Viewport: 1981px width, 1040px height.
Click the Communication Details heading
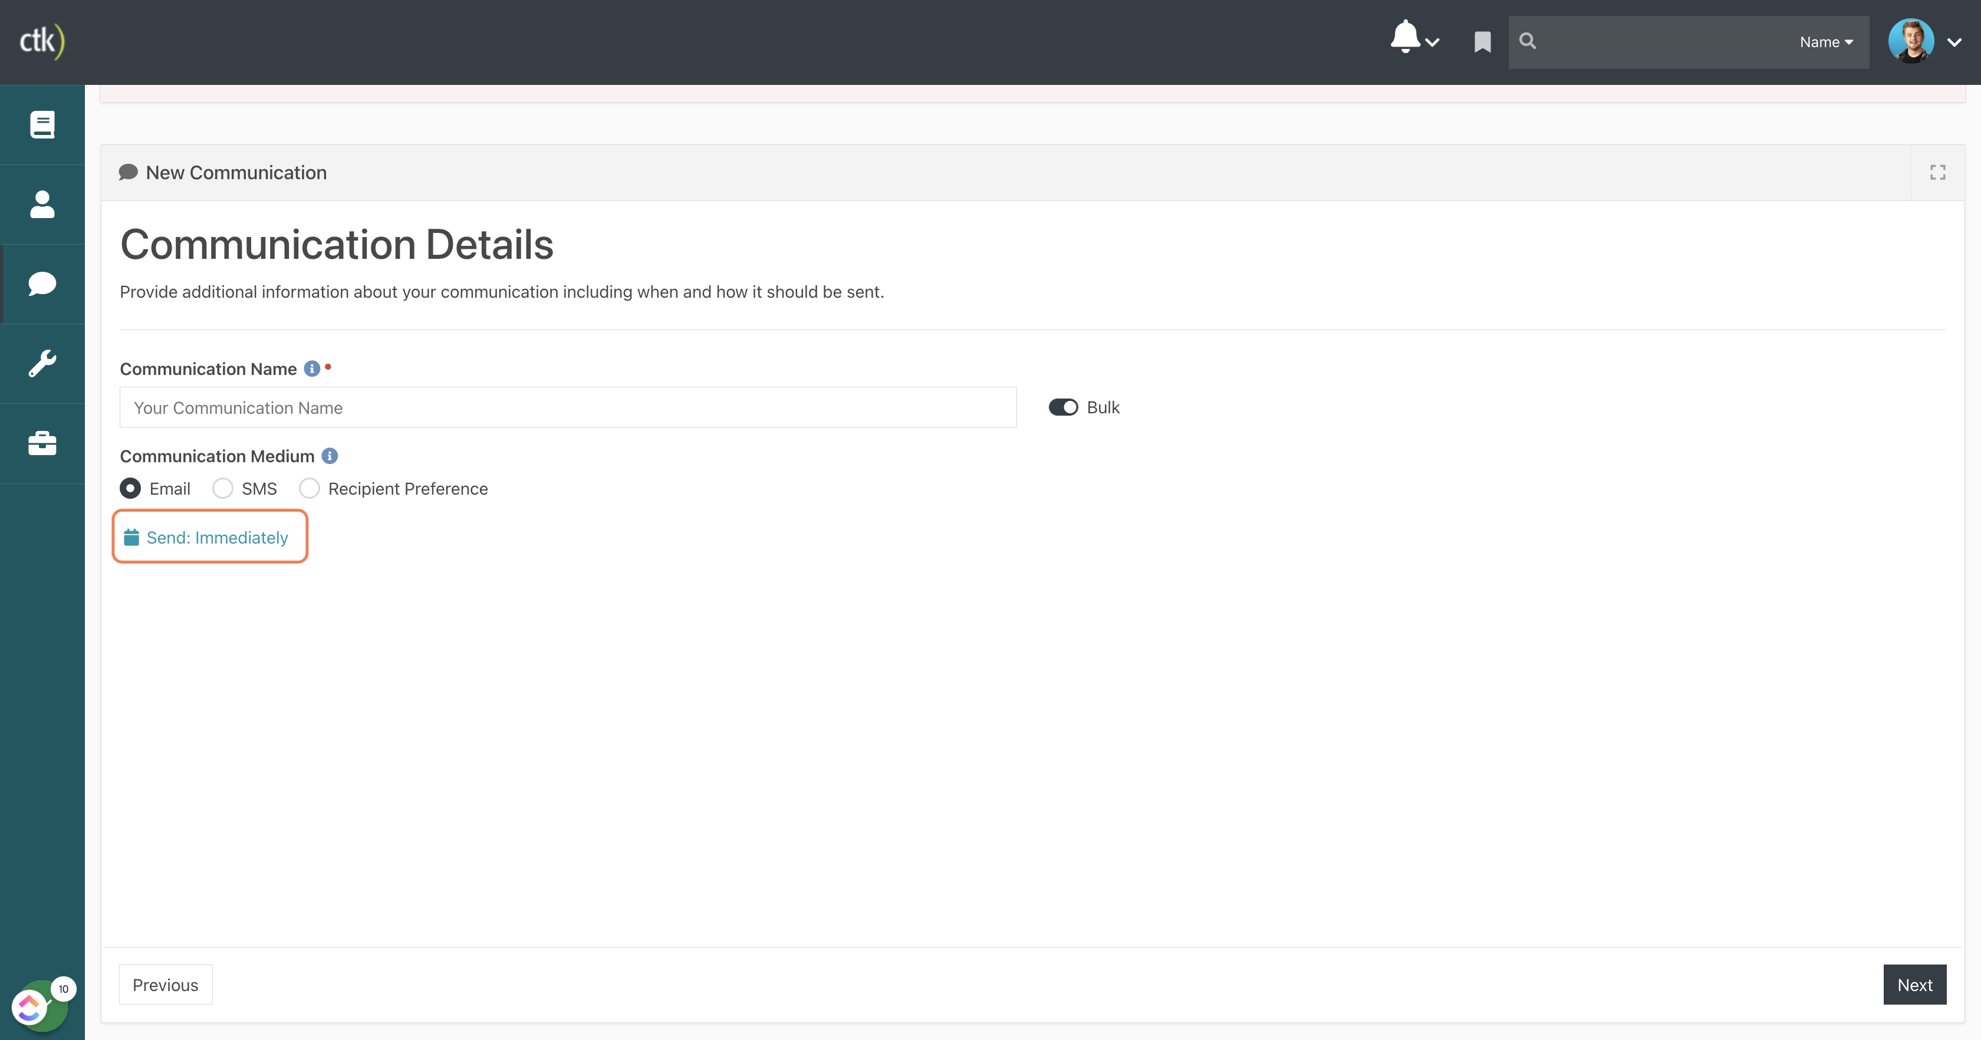pos(336,245)
